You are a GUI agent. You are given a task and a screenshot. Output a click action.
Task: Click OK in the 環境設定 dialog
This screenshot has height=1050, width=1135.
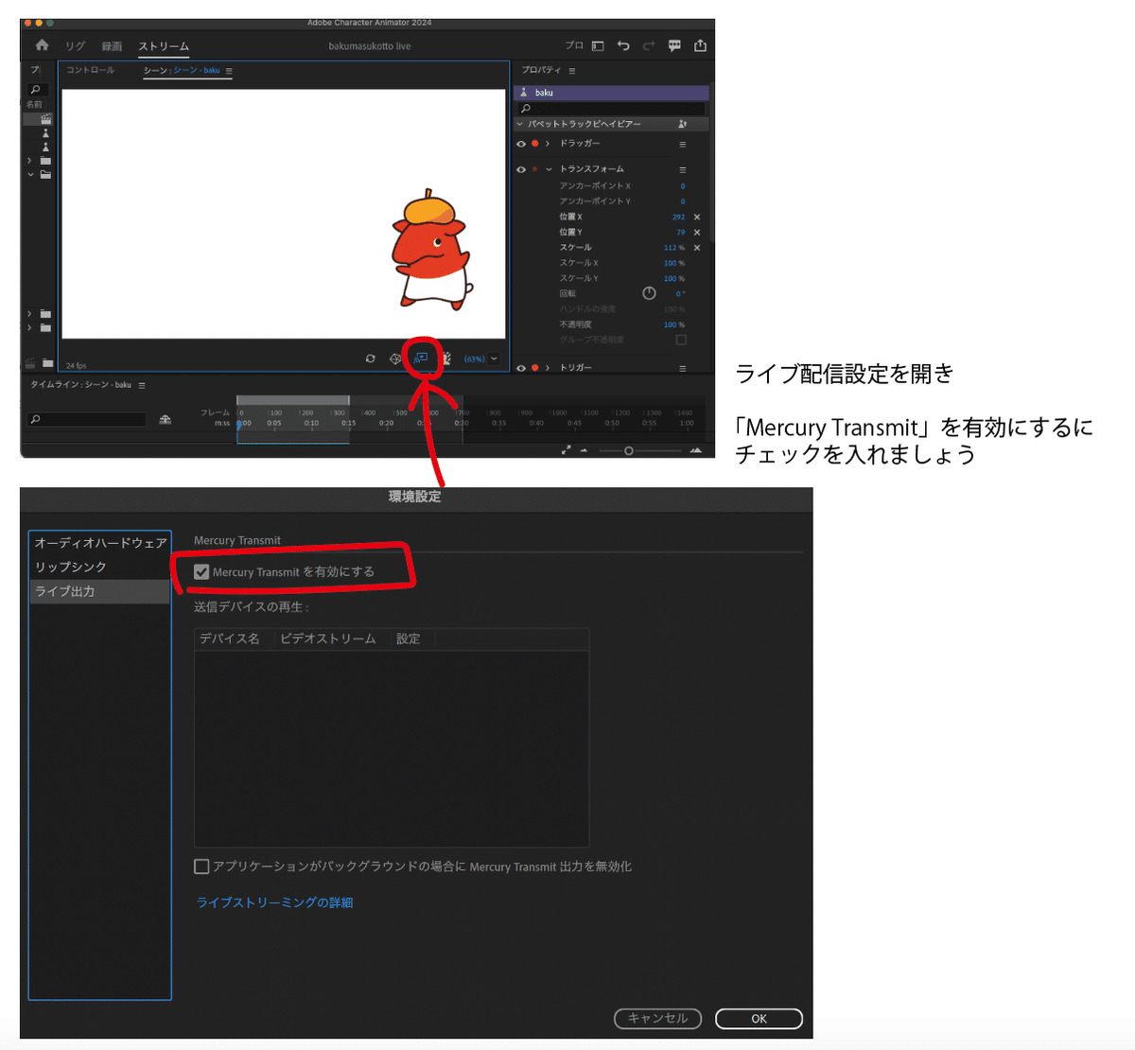click(759, 1019)
